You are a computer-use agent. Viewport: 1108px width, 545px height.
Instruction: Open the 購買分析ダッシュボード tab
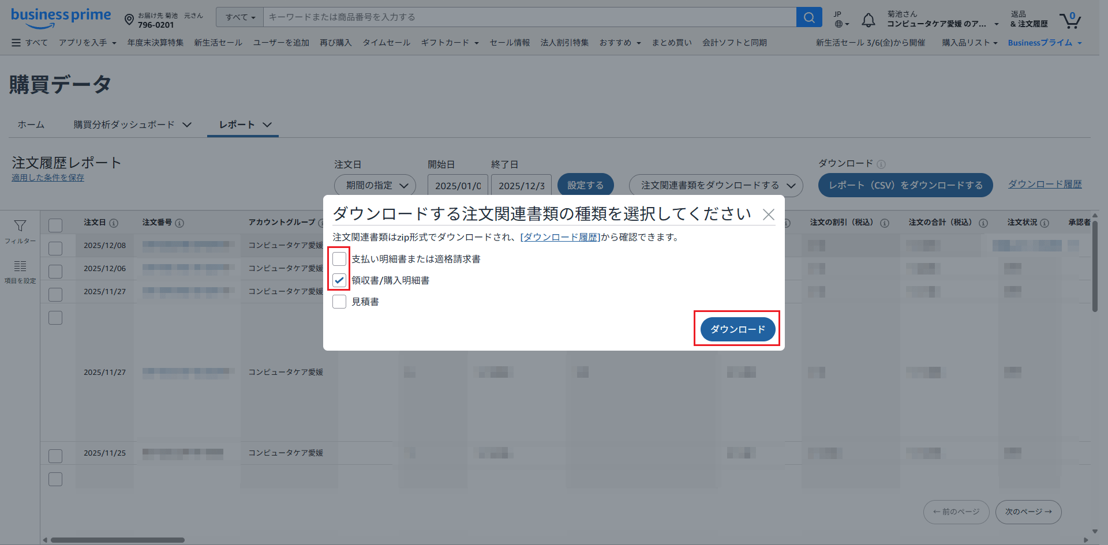[132, 125]
